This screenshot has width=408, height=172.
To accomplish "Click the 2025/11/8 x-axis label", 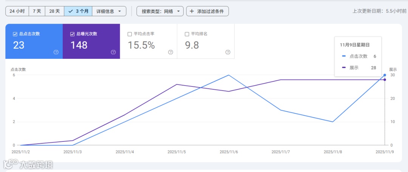I will (333, 152).
